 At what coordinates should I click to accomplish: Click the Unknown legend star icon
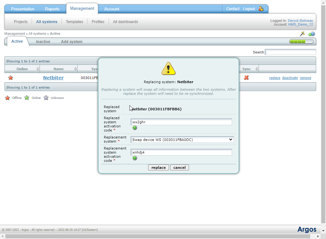[46, 98]
